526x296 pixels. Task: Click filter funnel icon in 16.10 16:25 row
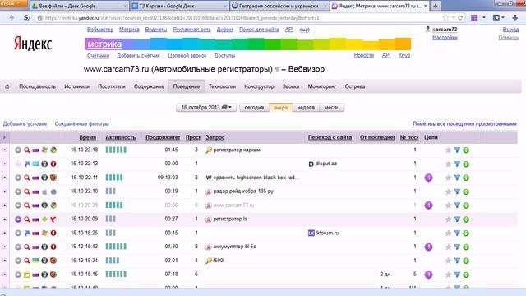pyautogui.click(x=457, y=233)
